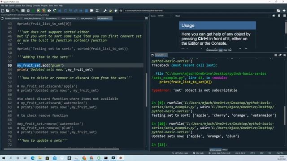This screenshot has height=161, width=287.
Task: Start debugging the file from the toolbar
Action: 60,11
